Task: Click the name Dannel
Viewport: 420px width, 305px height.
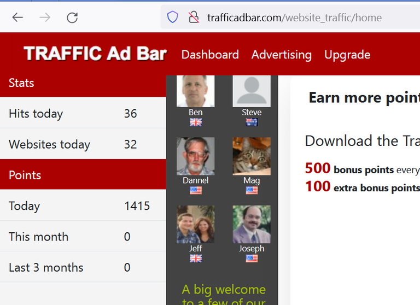Action: point(196,180)
